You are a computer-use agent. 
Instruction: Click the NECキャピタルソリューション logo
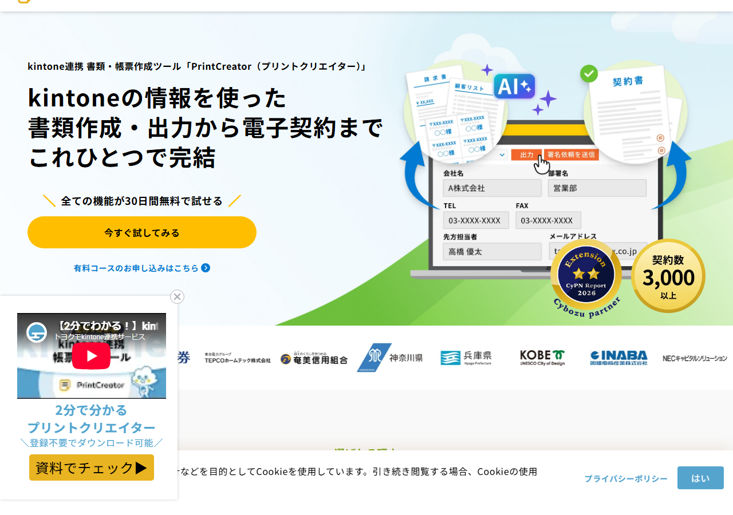click(x=695, y=358)
